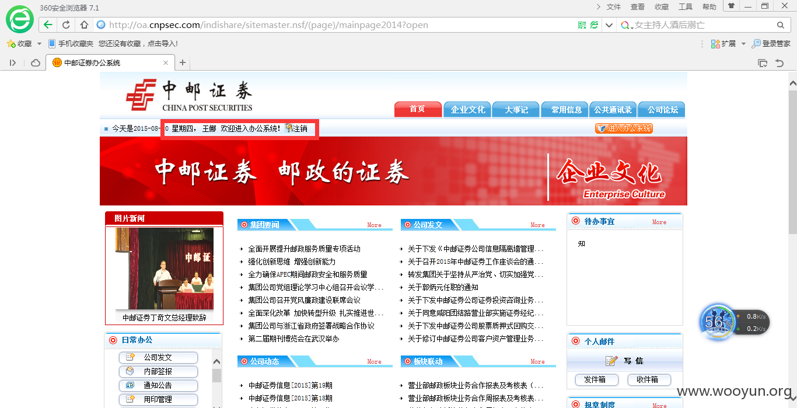Image resolution: width=797 pixels, height=408 pixels.
Task: Open the 收藏 menu in the top menu bar
Action: [662, 7]
